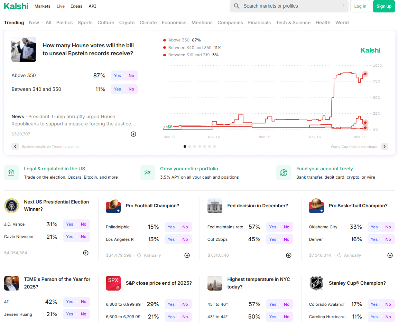Open the Live menu item
398x322 pixels.
pos(61,6)
